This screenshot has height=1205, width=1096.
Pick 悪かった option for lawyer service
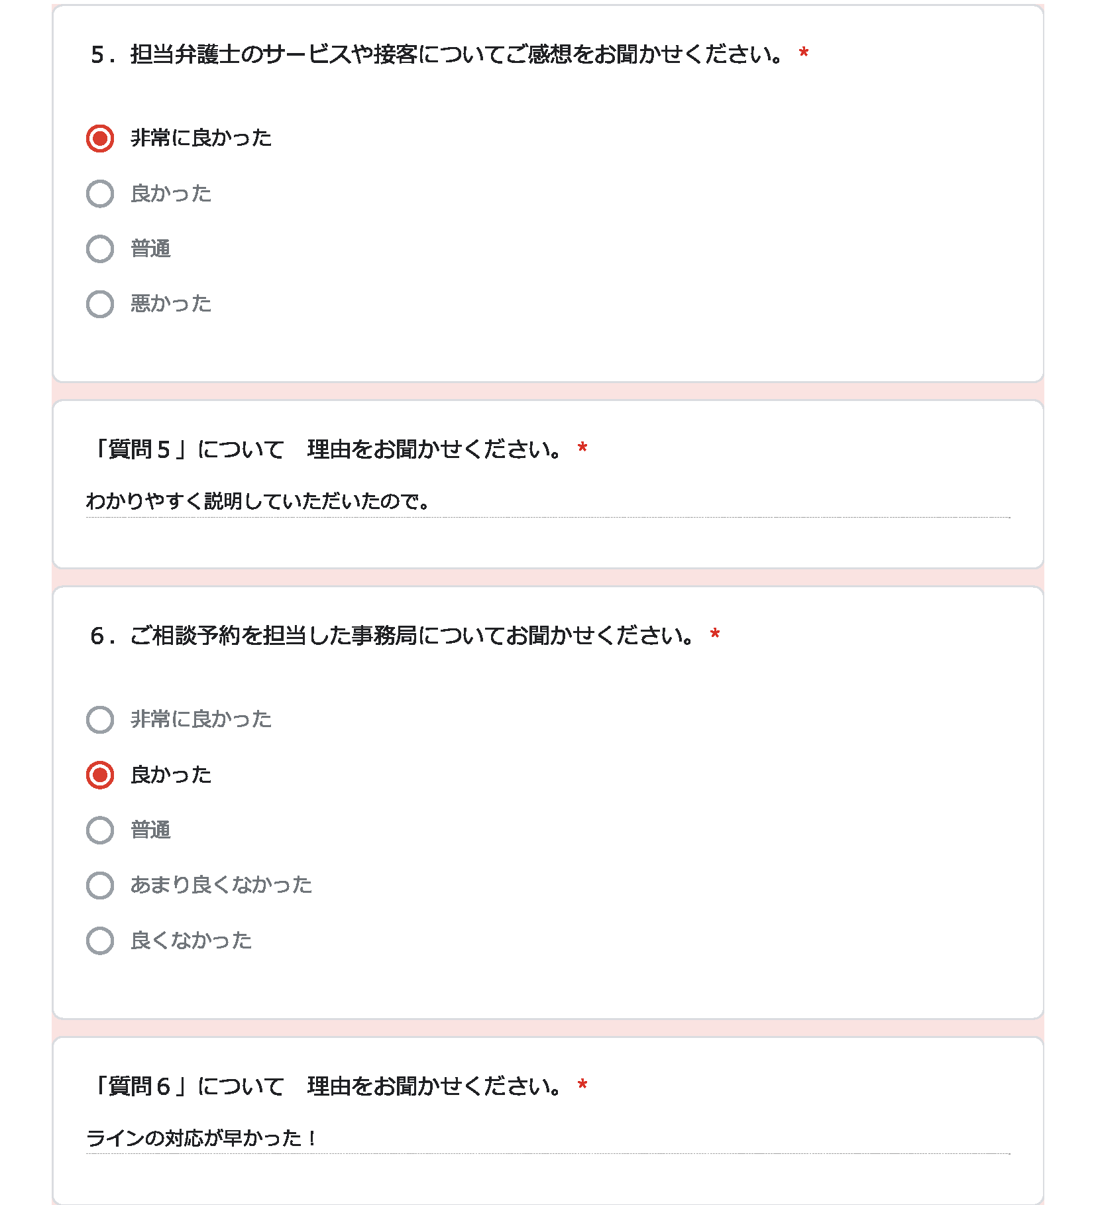(100, 304)
